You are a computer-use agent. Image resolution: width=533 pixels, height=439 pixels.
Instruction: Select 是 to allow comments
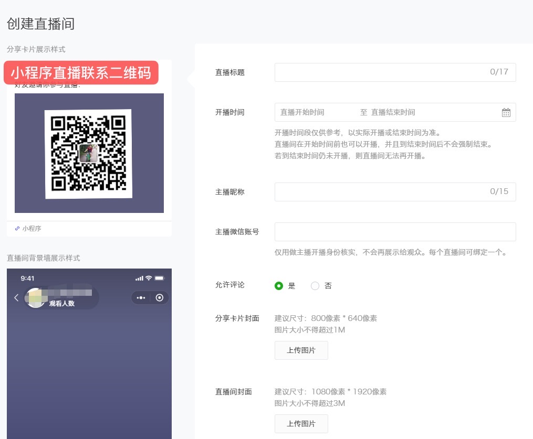(x=279, y=286)
